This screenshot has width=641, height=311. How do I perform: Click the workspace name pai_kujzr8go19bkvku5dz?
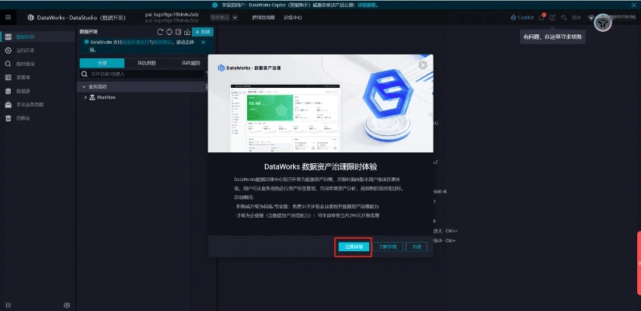click(x=172, y=14)
